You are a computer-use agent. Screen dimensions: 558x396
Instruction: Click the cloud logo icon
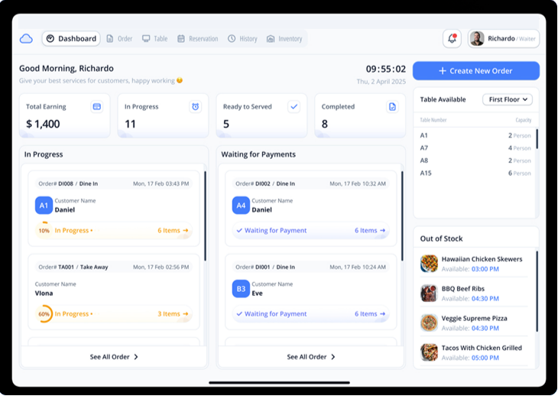coord(26,38)
